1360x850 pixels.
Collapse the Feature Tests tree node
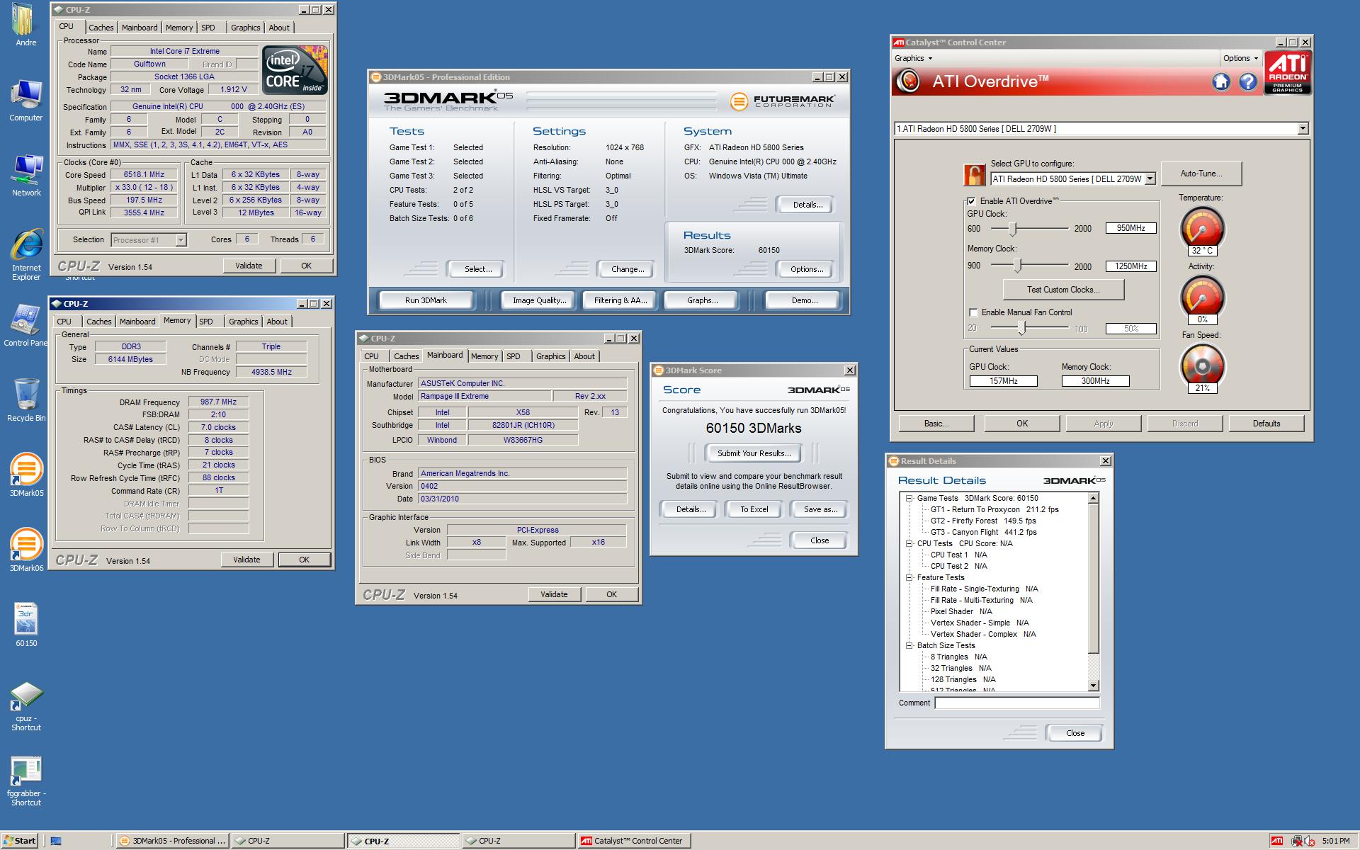[x=909, y=577]
